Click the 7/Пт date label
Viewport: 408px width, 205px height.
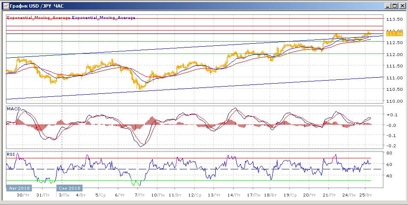pos(140,195)
